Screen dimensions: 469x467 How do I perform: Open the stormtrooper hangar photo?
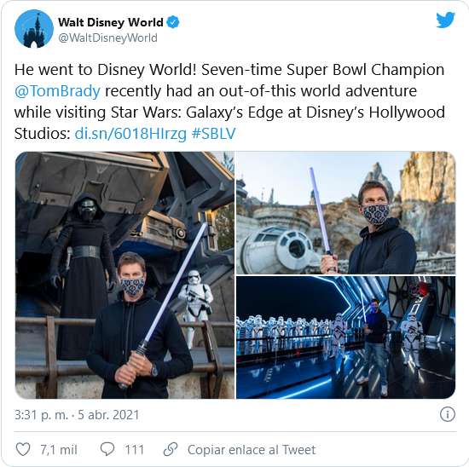[345, 337]
